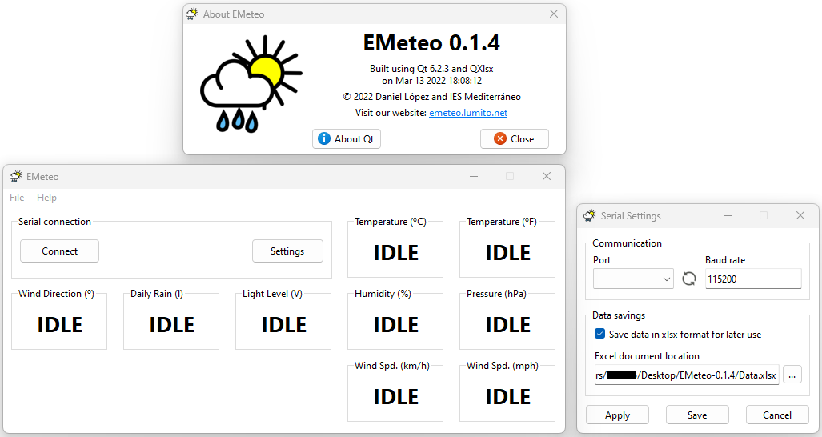Browse for Excel file with the ... button

click(x=792, y=375)
